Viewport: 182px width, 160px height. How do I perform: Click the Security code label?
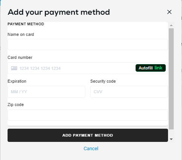click(x=103, y=81)
